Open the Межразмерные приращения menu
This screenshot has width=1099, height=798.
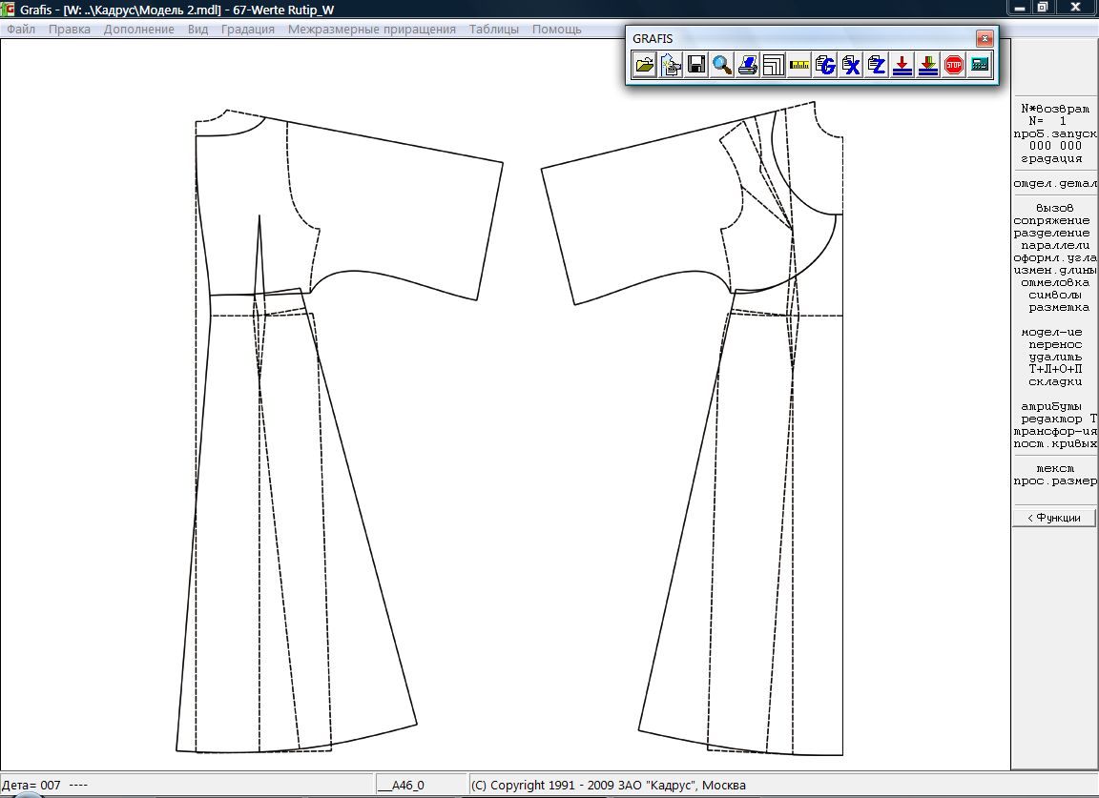coord(372,30)
